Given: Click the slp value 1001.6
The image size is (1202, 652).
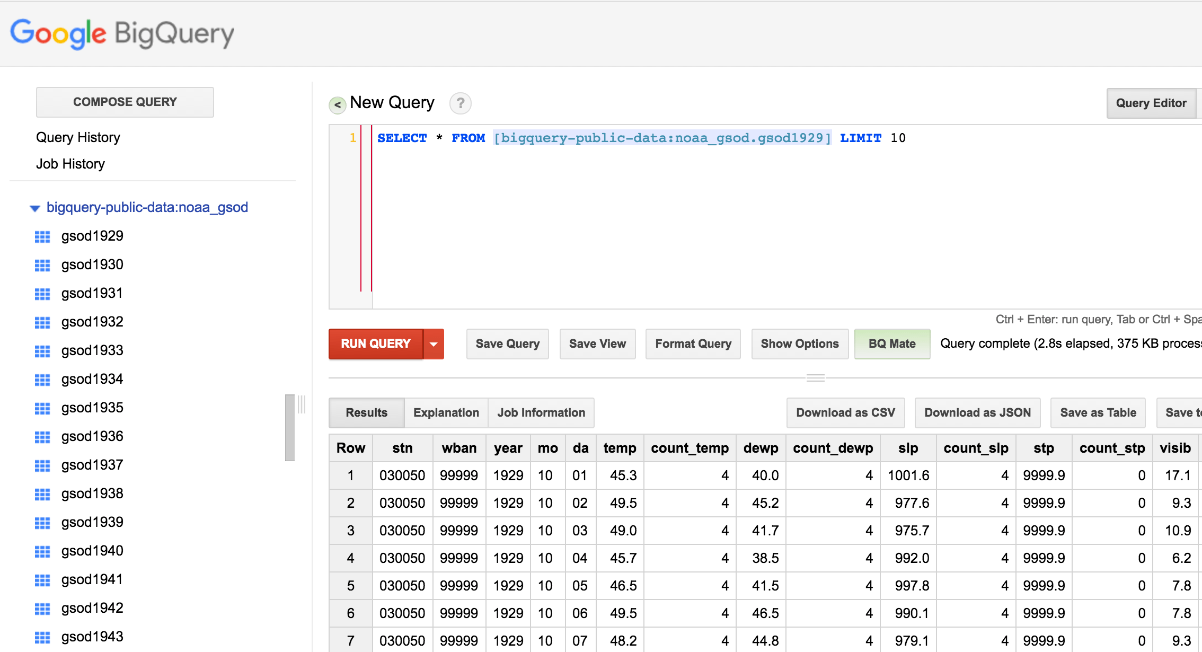Looking at the screenshot, I should coord(908,475).
